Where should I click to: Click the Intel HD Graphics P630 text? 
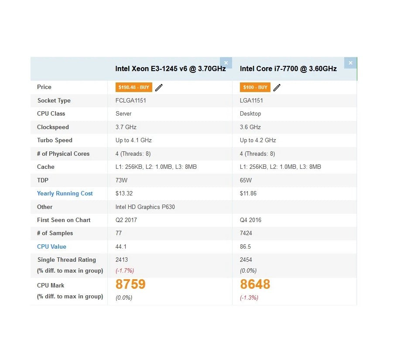[x=145, y=207]
